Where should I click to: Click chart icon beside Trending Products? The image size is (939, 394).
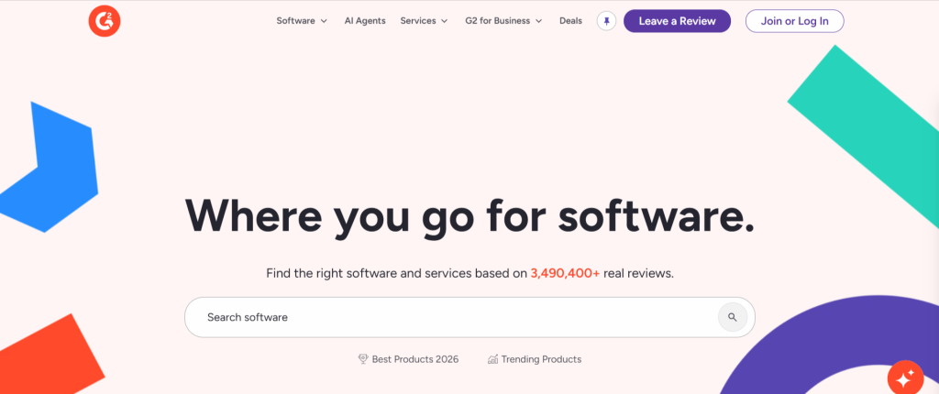[492, 359]
